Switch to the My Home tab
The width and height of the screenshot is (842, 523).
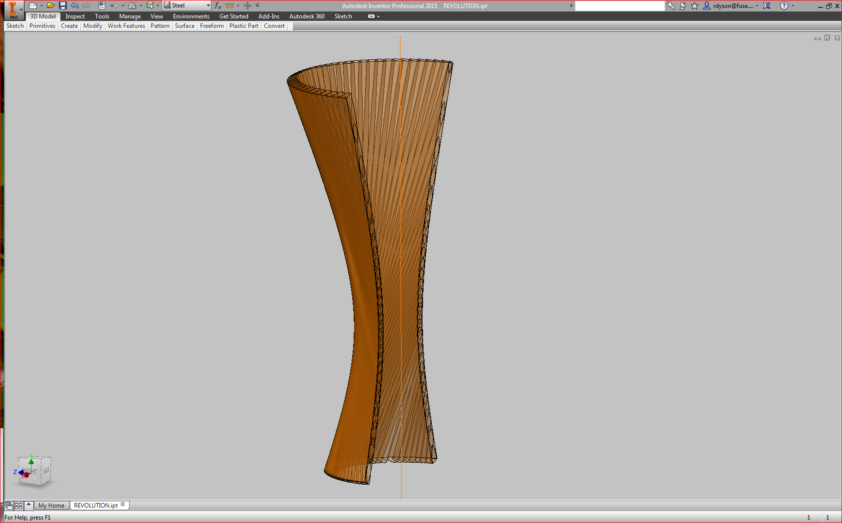[x=51, y=505]
